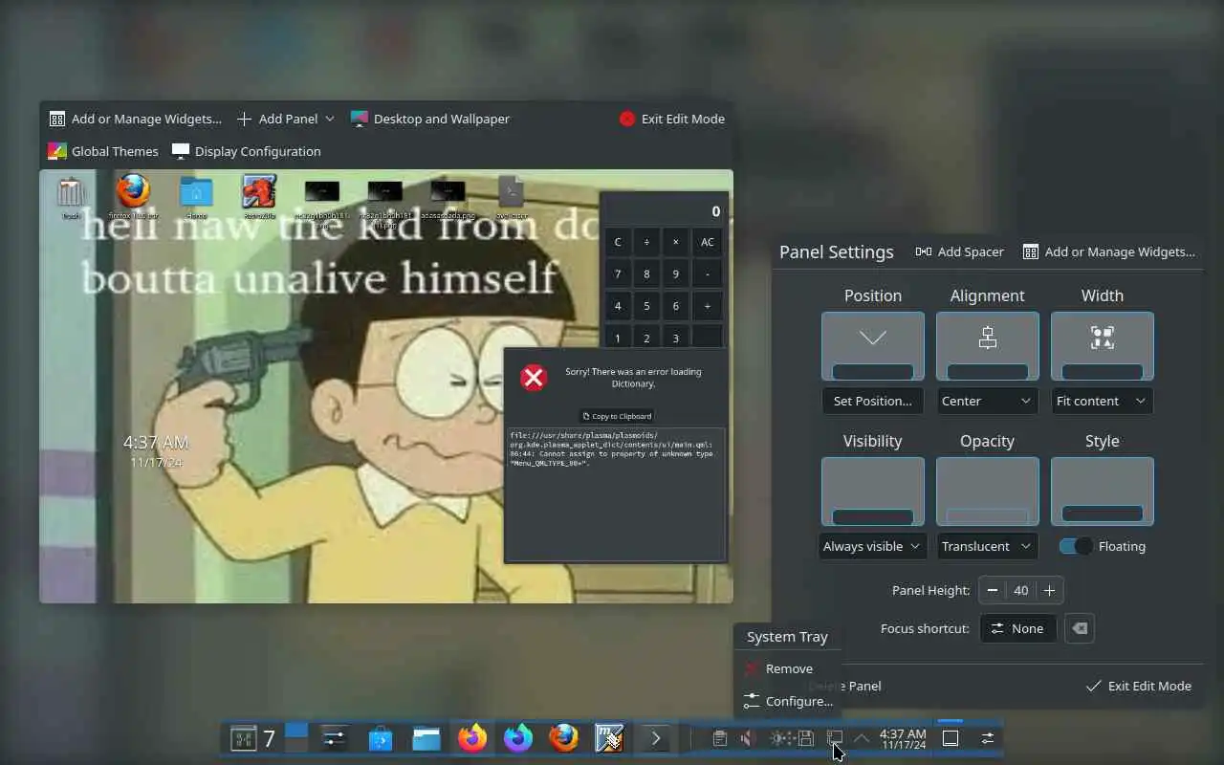1224x765 pixels.
Task: Click the Opacity preview thumbnail
Action: pos(987,492)
